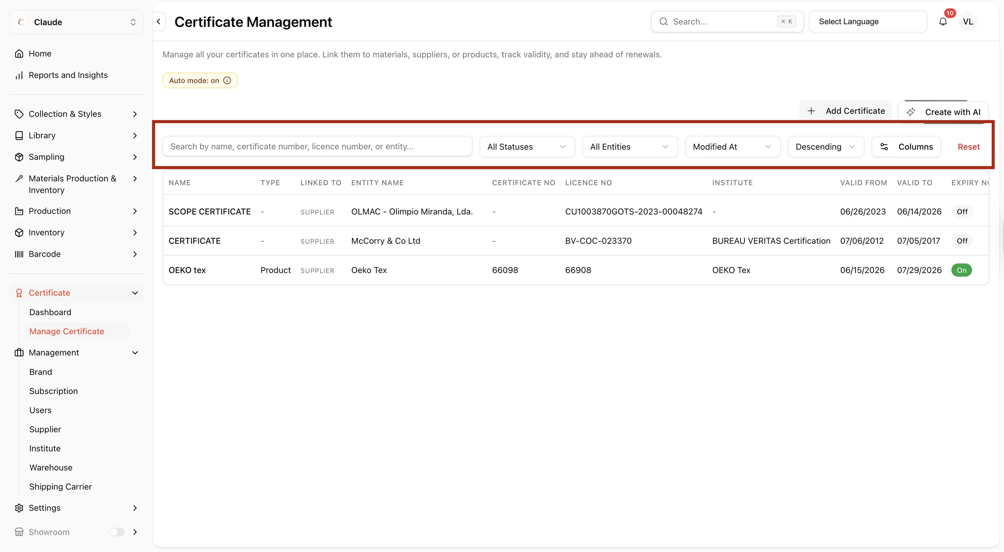Open the All Statuses dropdown
Viewport: 1004px width, 552px height.
point(527,147)
